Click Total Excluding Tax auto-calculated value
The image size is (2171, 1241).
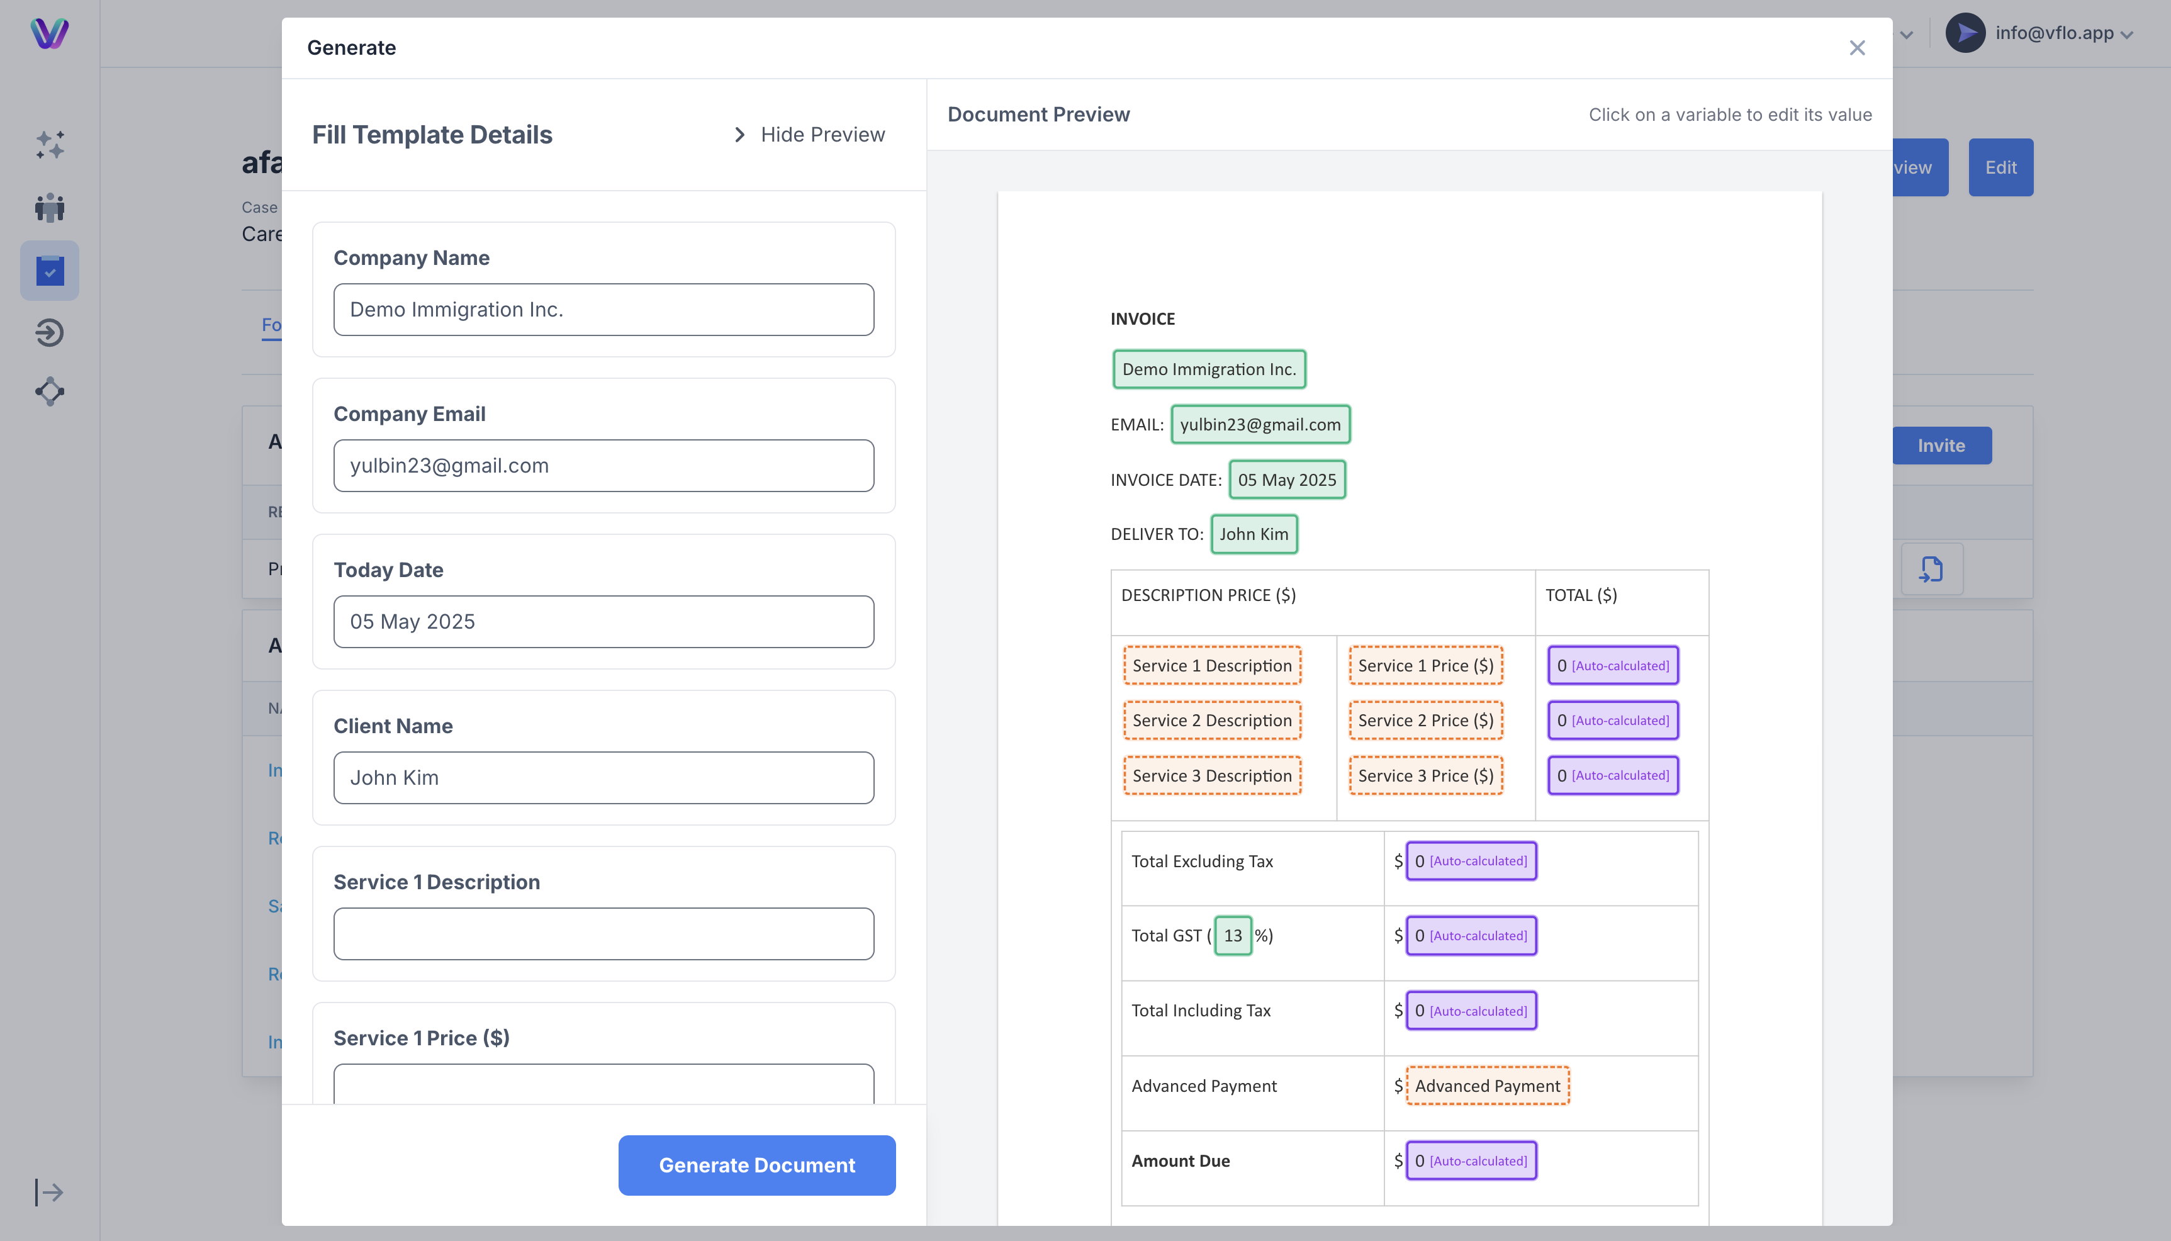pyautogui.click(x=1471, y=861)
